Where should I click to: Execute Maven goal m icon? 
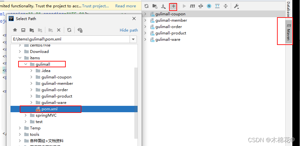[x=192, y=6]
